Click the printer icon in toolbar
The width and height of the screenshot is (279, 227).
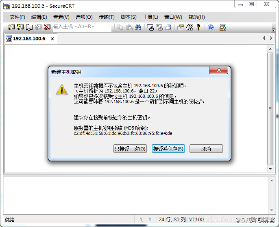168,27
